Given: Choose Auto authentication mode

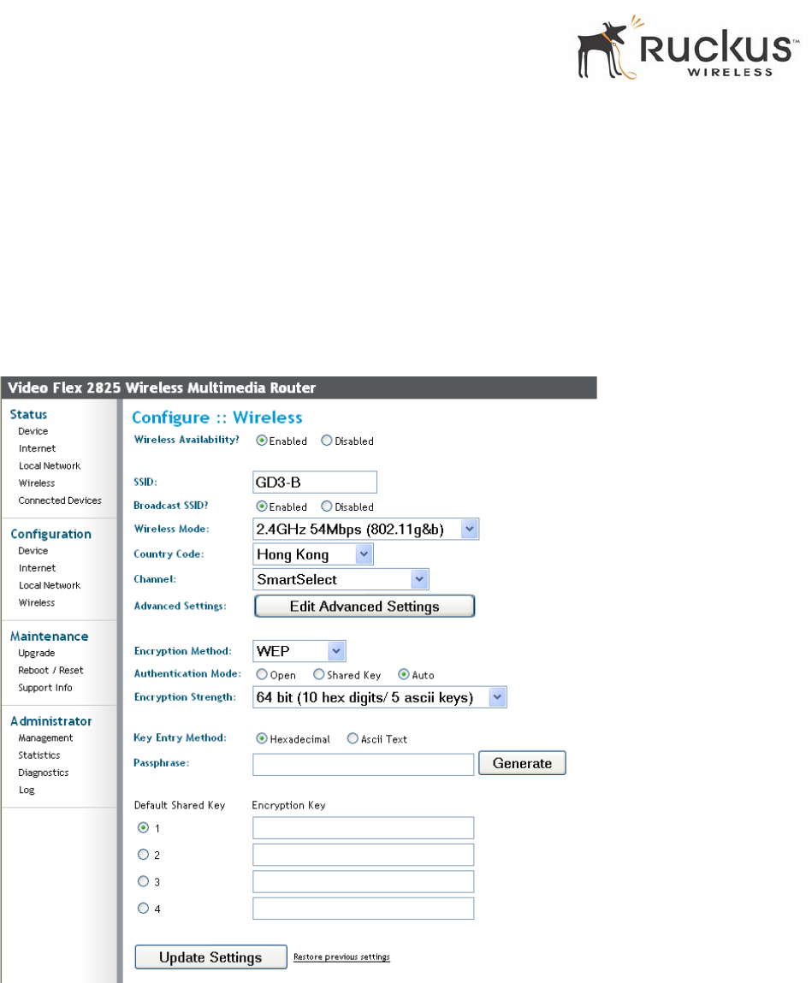Looking at the screenshot, I should click(404, 674).
